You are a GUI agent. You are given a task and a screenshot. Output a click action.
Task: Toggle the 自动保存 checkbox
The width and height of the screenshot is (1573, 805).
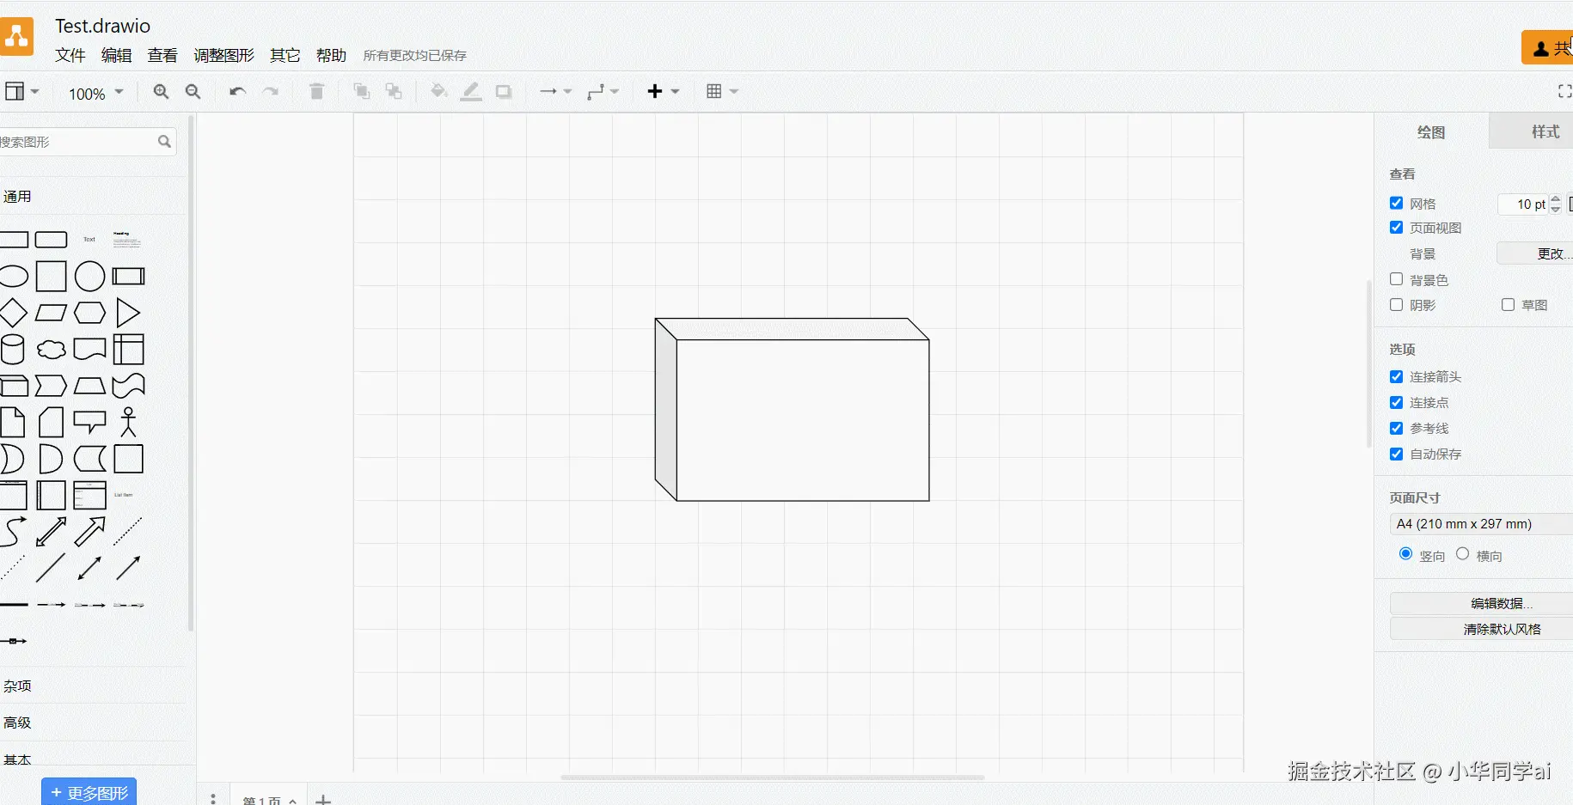click(1397, 454)
